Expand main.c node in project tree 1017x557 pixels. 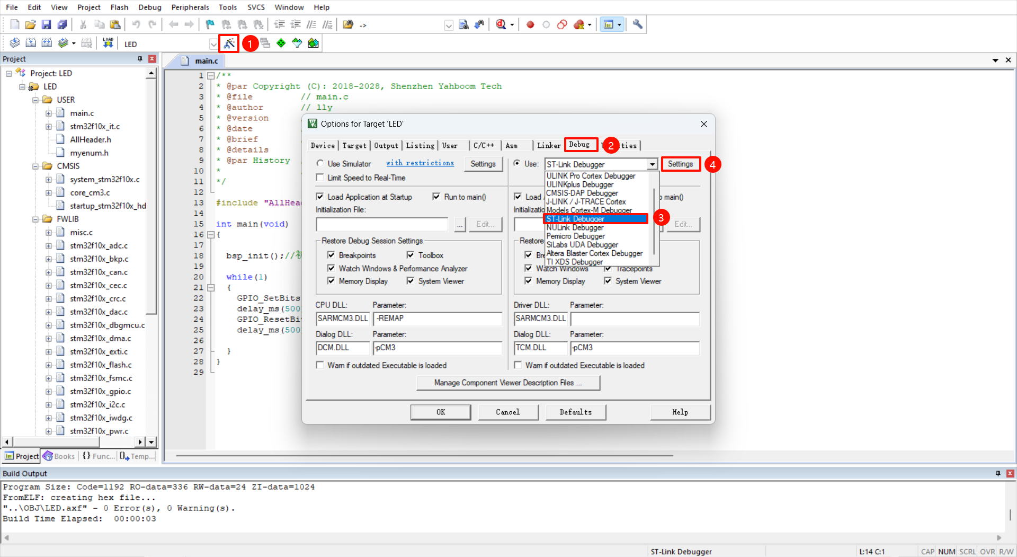49,113
